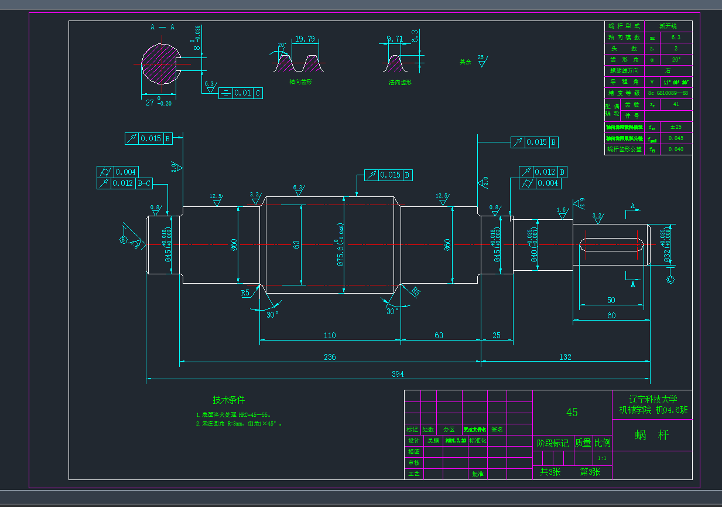Click the 236 length dimension text

coord(330,356)
